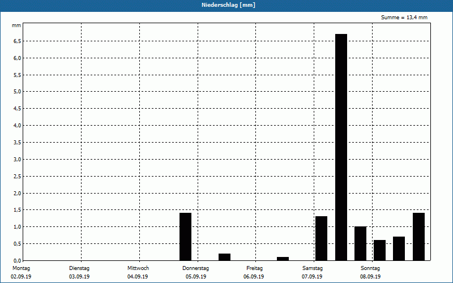The width and height of the screenshot is (453, 283).
Task: Click the date 03.09.19
Action: 79,277
